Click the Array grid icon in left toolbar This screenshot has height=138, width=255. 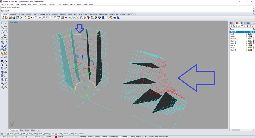click(x=2, y=79)
